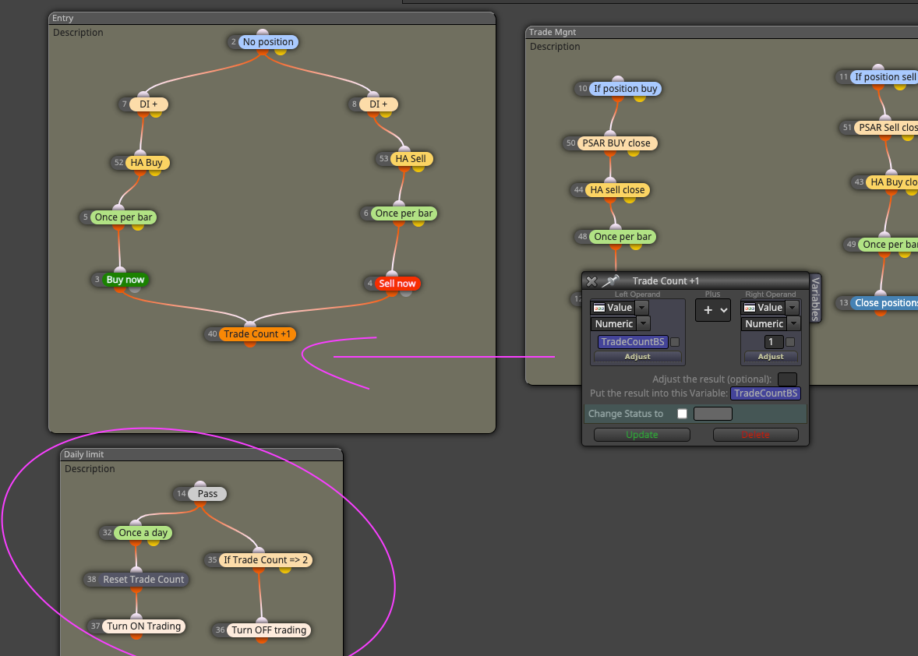Image resolution: width=918 pixels, height=656 pixels.
Task: Select the orange Trade Count +1 node
Action: 256,334
